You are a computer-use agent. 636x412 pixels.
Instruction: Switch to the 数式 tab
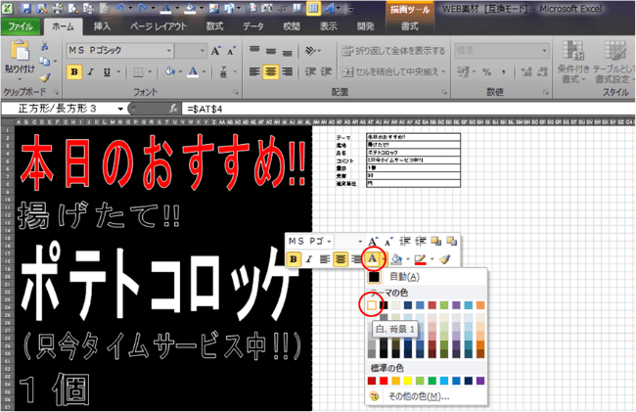coord(214,26)
